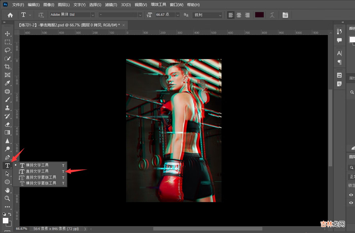Screen dimensions: 355x233
Task: Open font size dropdown 66.67 点
Action: click(178, 15)
